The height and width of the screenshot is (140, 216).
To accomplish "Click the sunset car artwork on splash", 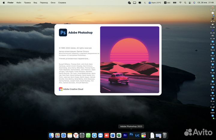I will 130,60.
